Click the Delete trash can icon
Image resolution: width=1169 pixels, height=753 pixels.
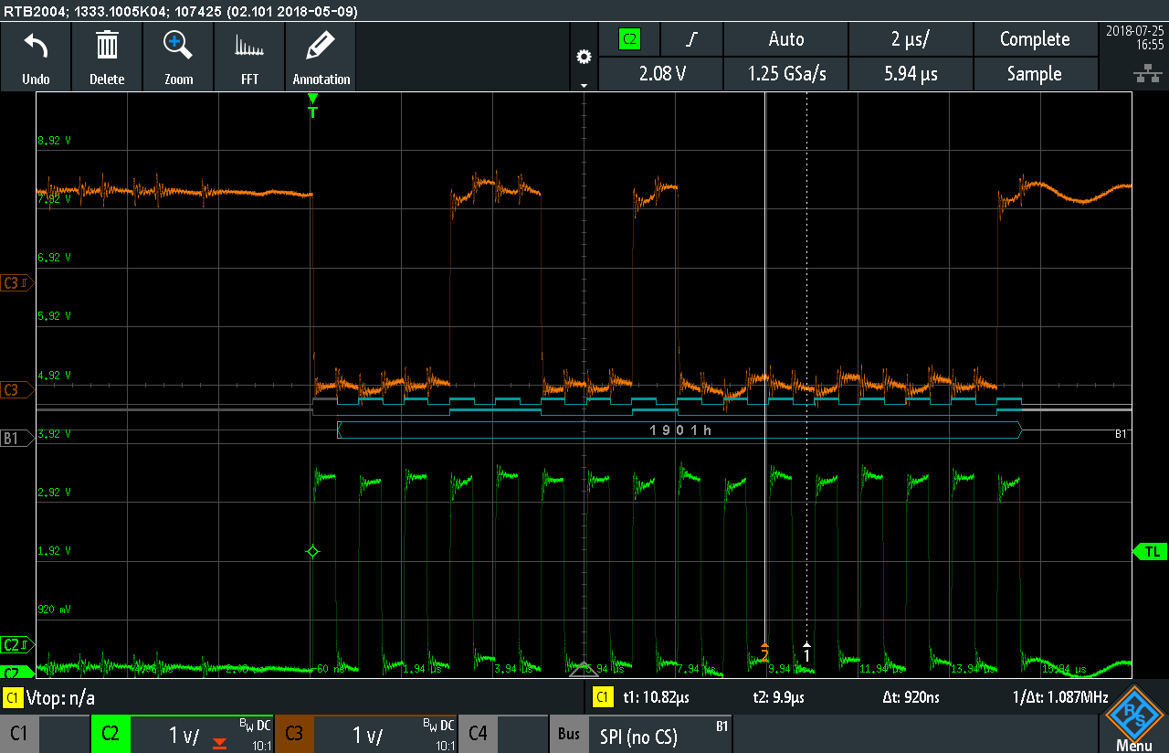tap(107, 57)
